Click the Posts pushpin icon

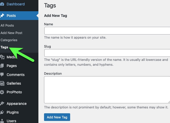(2, 16)
